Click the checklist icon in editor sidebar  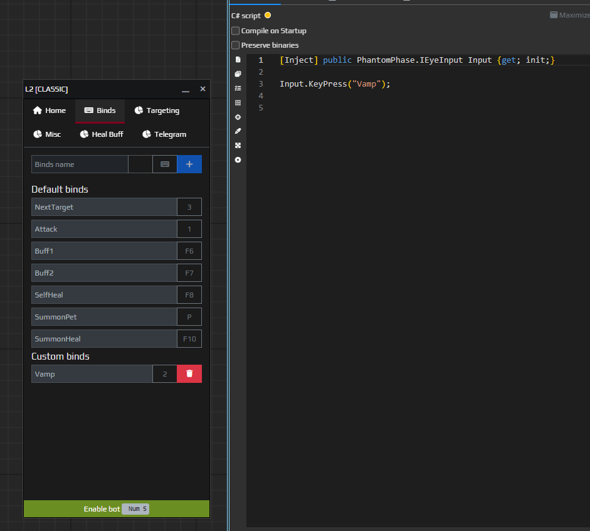[x=238, y=88]
